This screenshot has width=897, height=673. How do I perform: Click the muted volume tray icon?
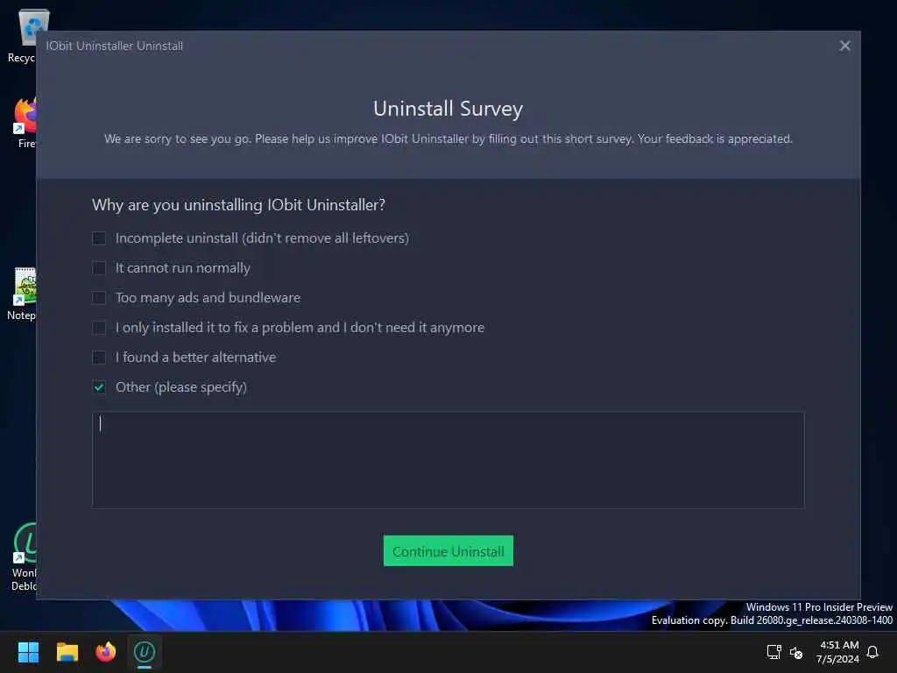click(x=795, y=652)
